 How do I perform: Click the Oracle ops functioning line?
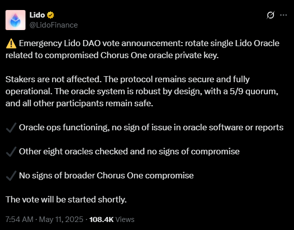[151, 127]
